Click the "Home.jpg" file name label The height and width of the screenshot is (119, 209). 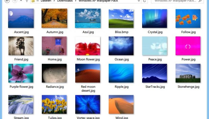pyautogui.click(x=55, y=59)
